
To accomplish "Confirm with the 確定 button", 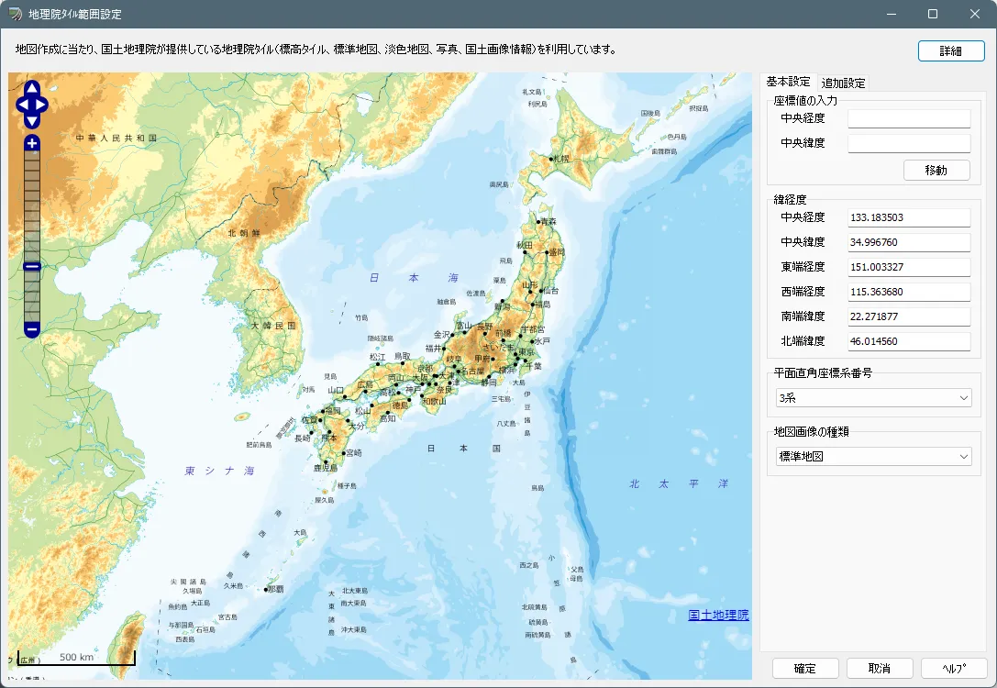I will pos(805,669).
